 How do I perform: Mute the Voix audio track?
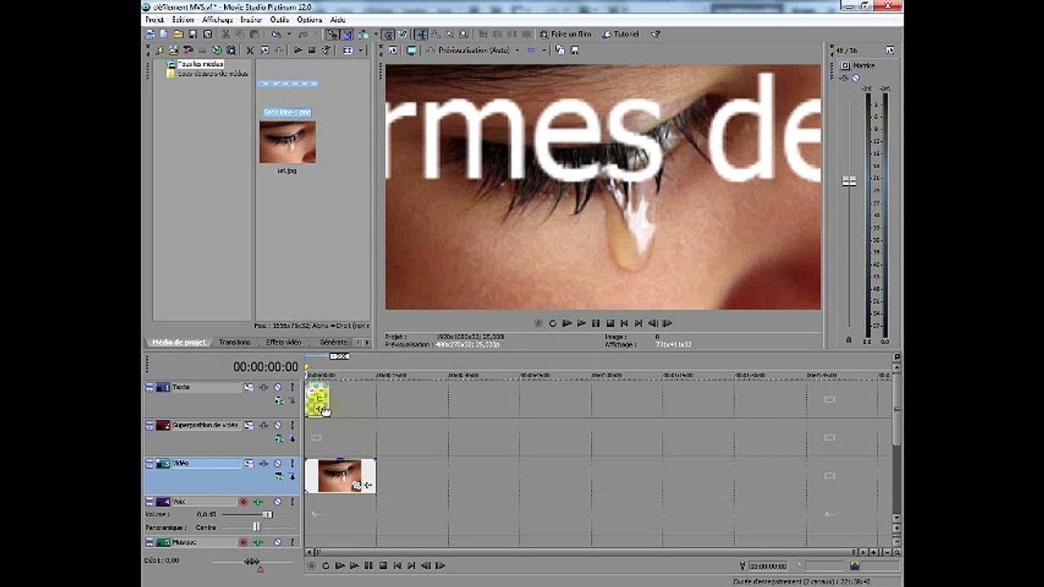(277, 501)
